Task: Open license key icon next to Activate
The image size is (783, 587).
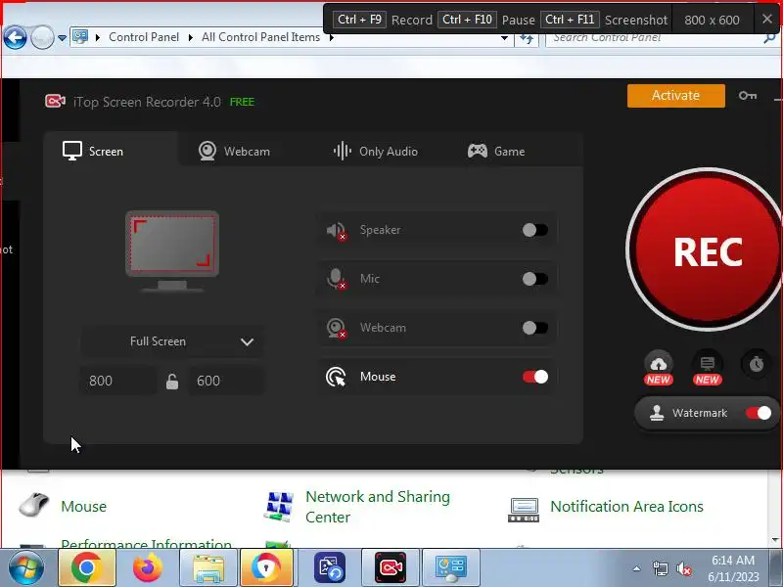Action: click(748, 95)
